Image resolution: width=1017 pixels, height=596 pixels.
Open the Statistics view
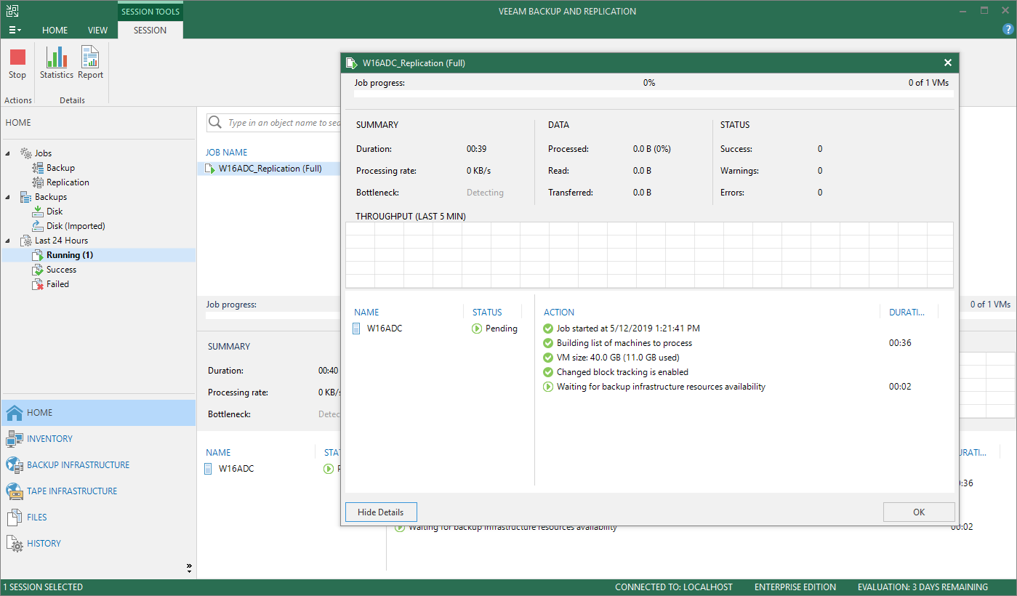click(x=57, y=64)
